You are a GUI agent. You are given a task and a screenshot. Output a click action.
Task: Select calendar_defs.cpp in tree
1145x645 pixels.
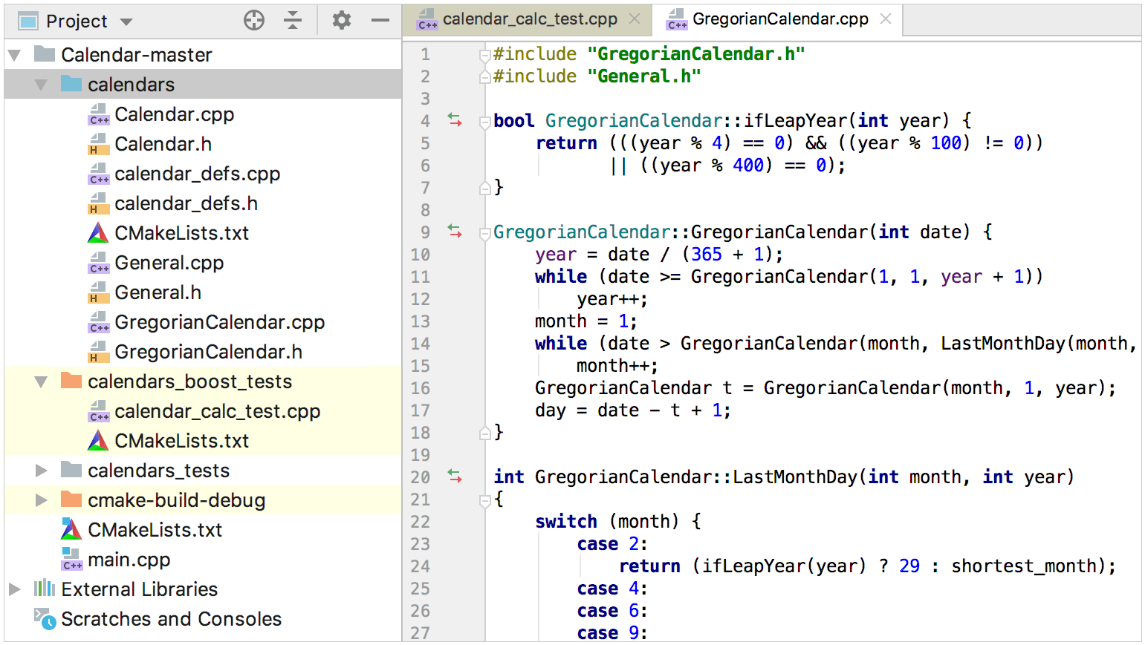(x=198, y=174)
